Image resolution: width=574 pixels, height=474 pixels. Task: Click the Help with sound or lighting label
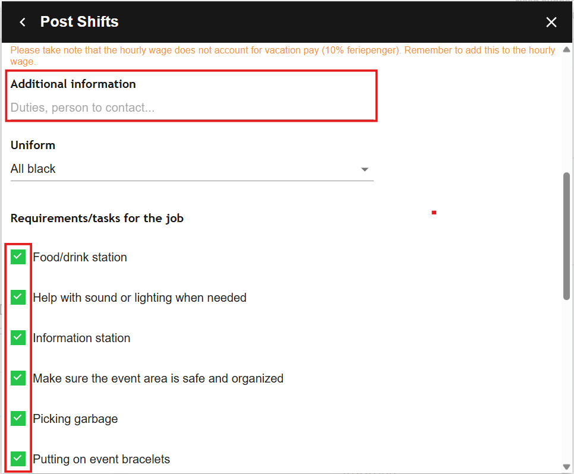coord(140,298)
